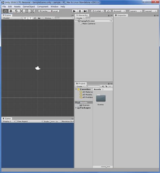
Task: Select the Move tool
Action: point(11,11)
